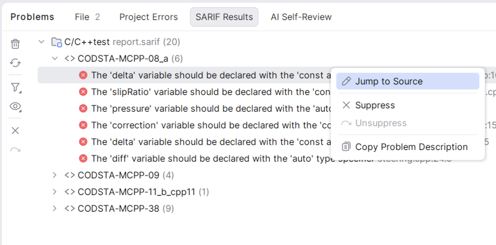Click error icon beside 'slipRatio' problem
The height and width of the screenshot is (245, 496).
tap(83, 92)
